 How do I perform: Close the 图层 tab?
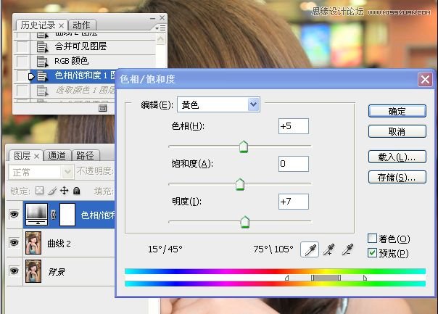(36, 156)
